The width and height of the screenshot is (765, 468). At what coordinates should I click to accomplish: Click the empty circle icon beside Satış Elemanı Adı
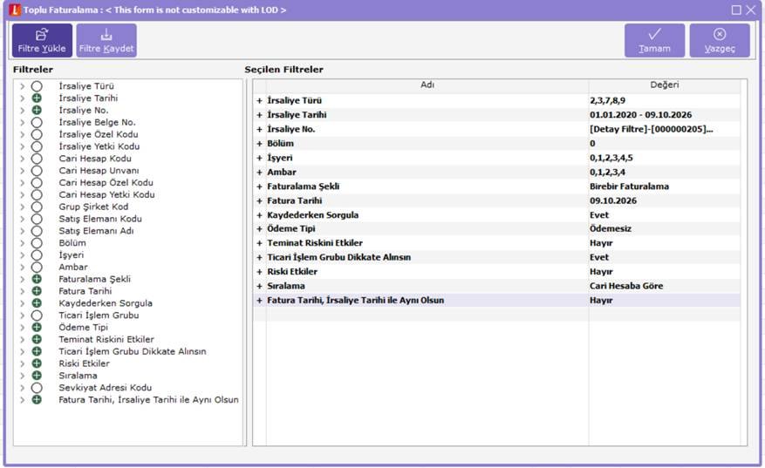pyautogui.click(x=37, y=231)
